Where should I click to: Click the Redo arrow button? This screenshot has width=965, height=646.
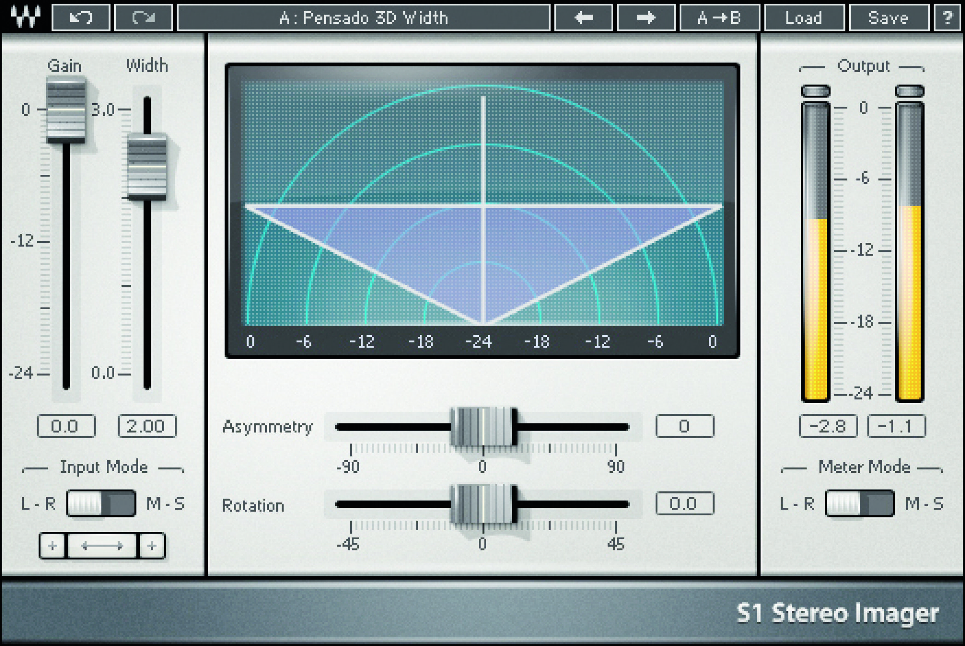143,18
